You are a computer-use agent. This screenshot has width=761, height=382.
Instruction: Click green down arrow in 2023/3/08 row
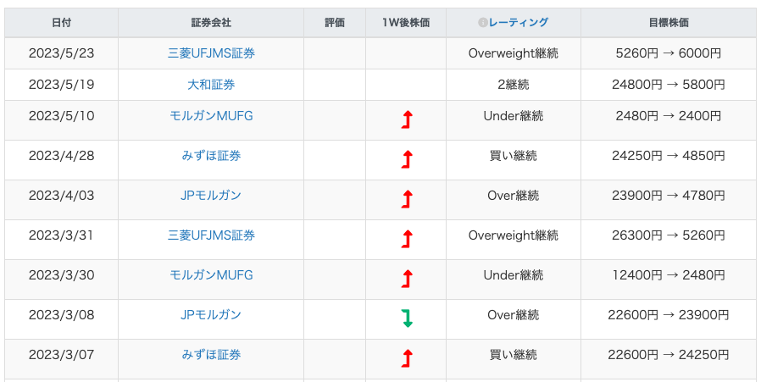tap(407, 318)
